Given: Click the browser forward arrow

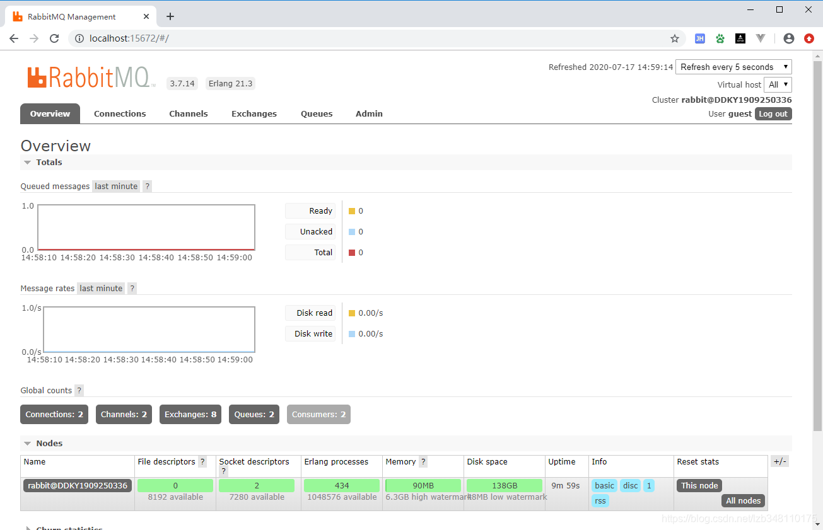Looking at the screenshot, I should (x=34, y=38).
